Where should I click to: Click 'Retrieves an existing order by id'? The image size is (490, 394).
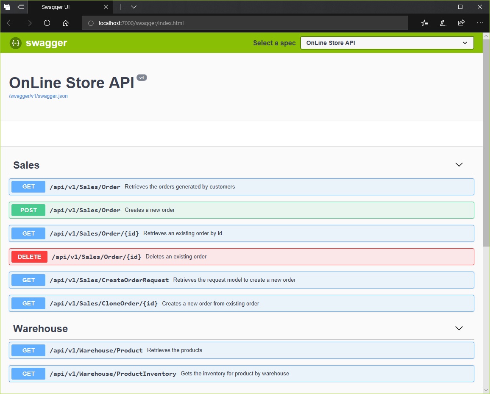point(183,233)
